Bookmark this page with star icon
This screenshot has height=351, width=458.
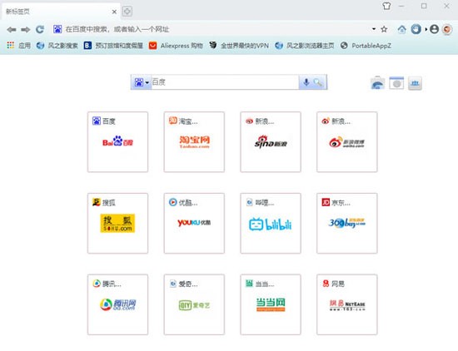click(384, 29)
